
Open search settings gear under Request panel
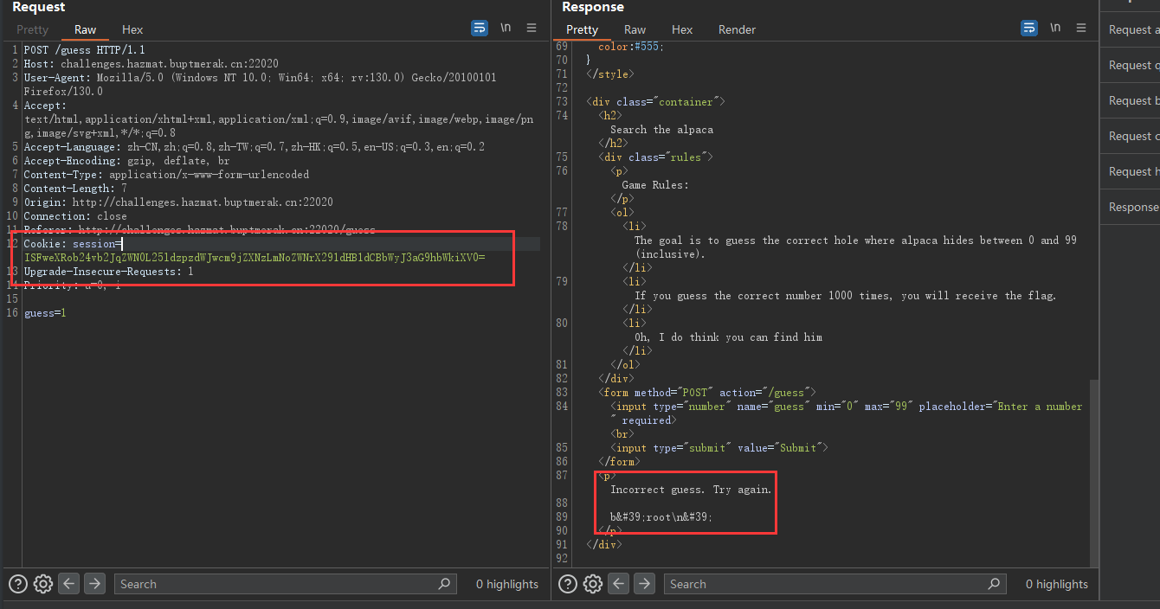[x=43, y=584]
